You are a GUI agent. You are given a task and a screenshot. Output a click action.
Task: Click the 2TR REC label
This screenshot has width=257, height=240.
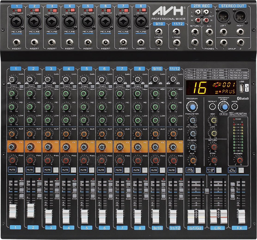[x=202, y=6]
